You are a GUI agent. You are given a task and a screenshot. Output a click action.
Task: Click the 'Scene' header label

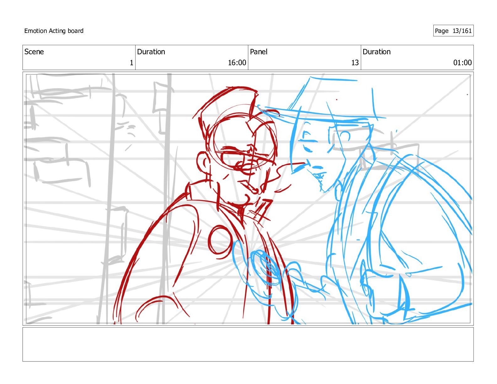click(x=34, y=52)
